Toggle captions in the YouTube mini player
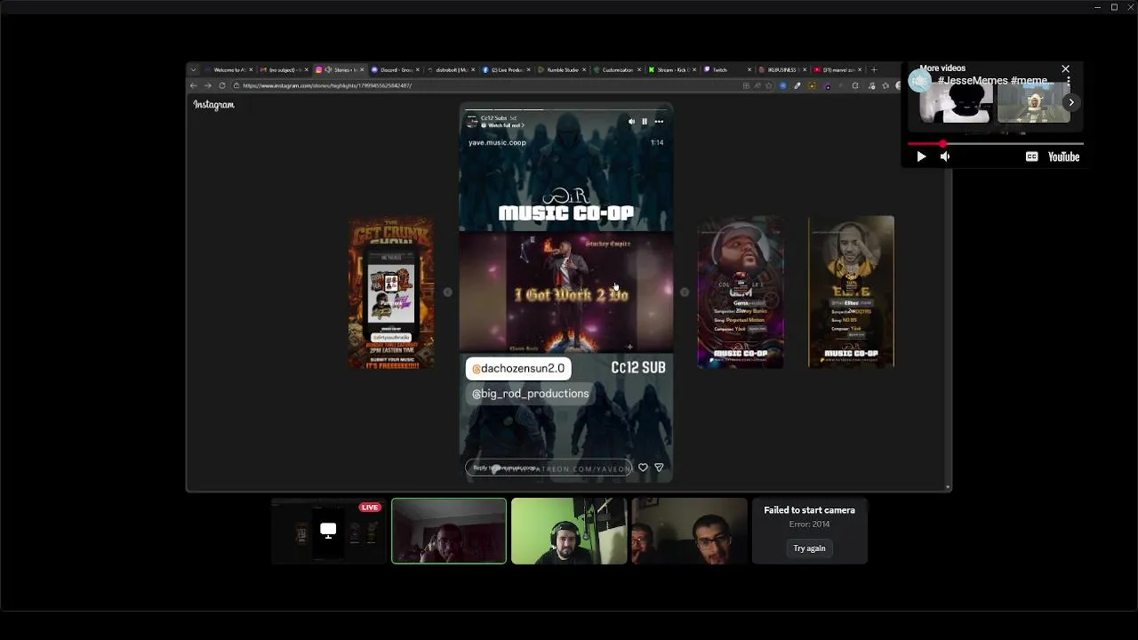 coord(1031,156)
